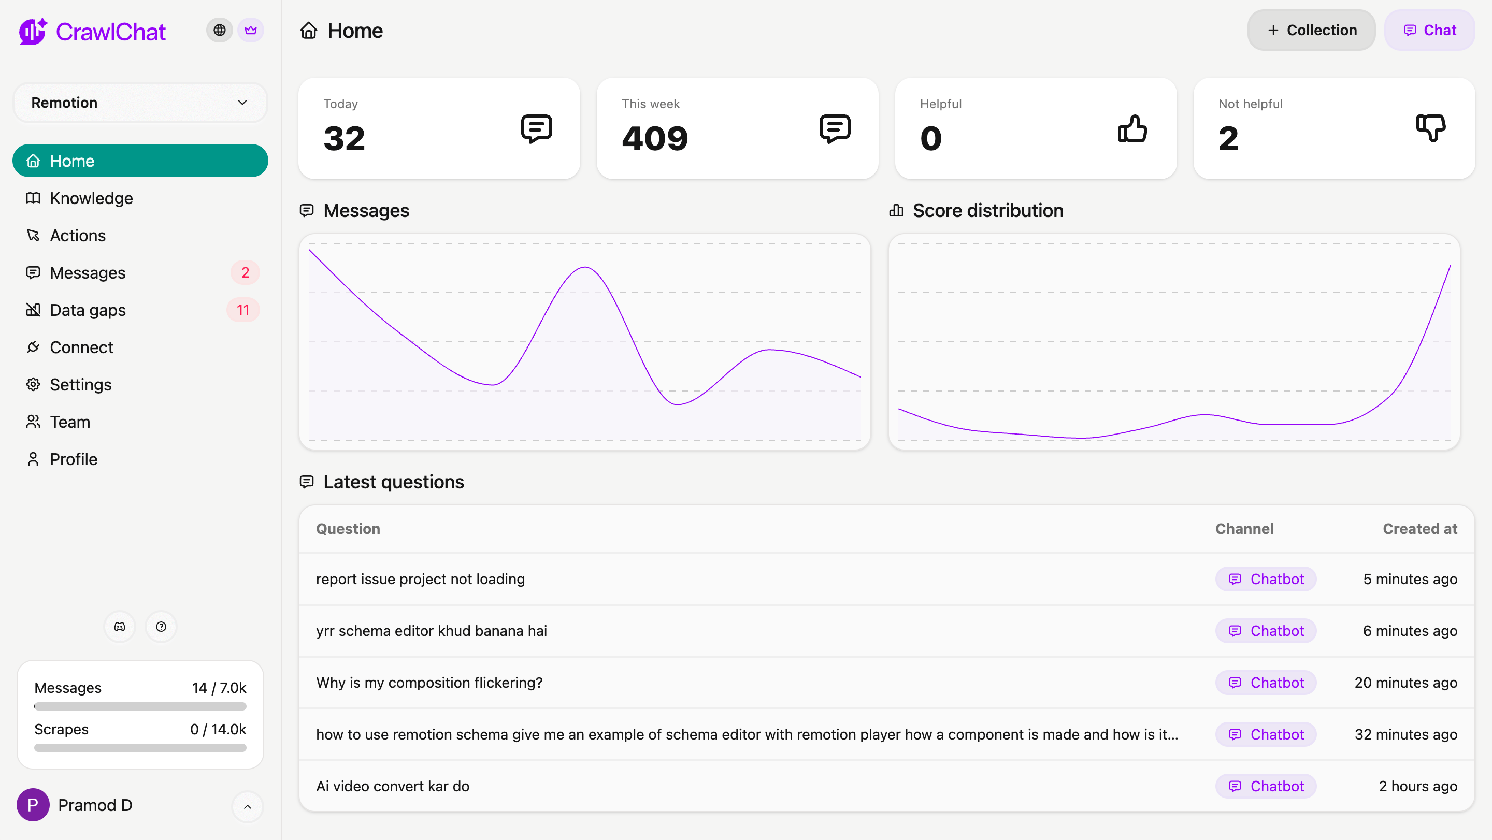Screen dimensions: 1492x840
Task: Click the '5 minutes ago' timestamp
Action: pos(1410,579)
